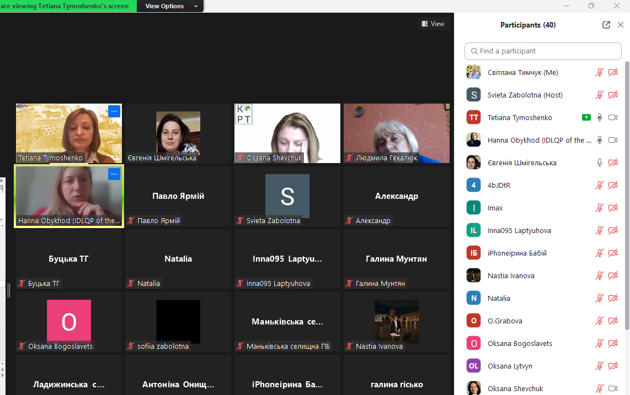
Task: Select Oksana Shevchuk's video tile
Action: coord(287,133)
